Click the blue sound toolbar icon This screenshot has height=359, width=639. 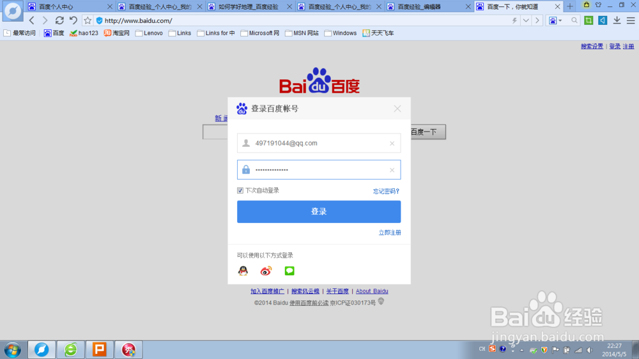(603, 20)
